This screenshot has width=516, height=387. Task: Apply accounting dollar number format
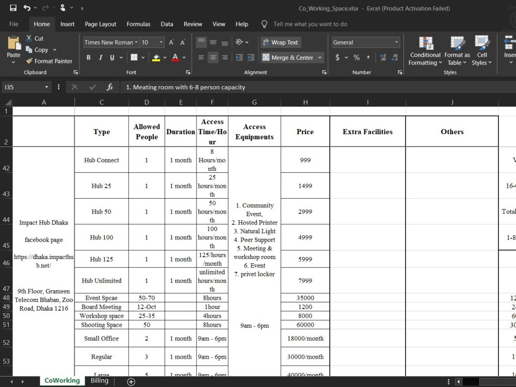coord(337,57)
